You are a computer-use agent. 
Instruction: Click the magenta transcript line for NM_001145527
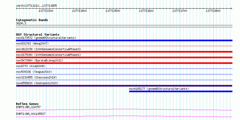pos(124,116)
